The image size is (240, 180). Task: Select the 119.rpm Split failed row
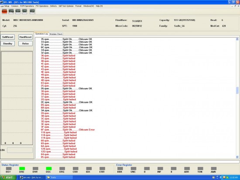point(59,138)
